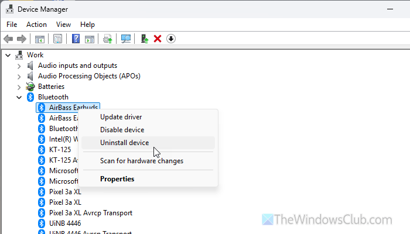410x234 pixels.
Task: Select Audio inputs and outputs label
Action: tap(78, 66)
